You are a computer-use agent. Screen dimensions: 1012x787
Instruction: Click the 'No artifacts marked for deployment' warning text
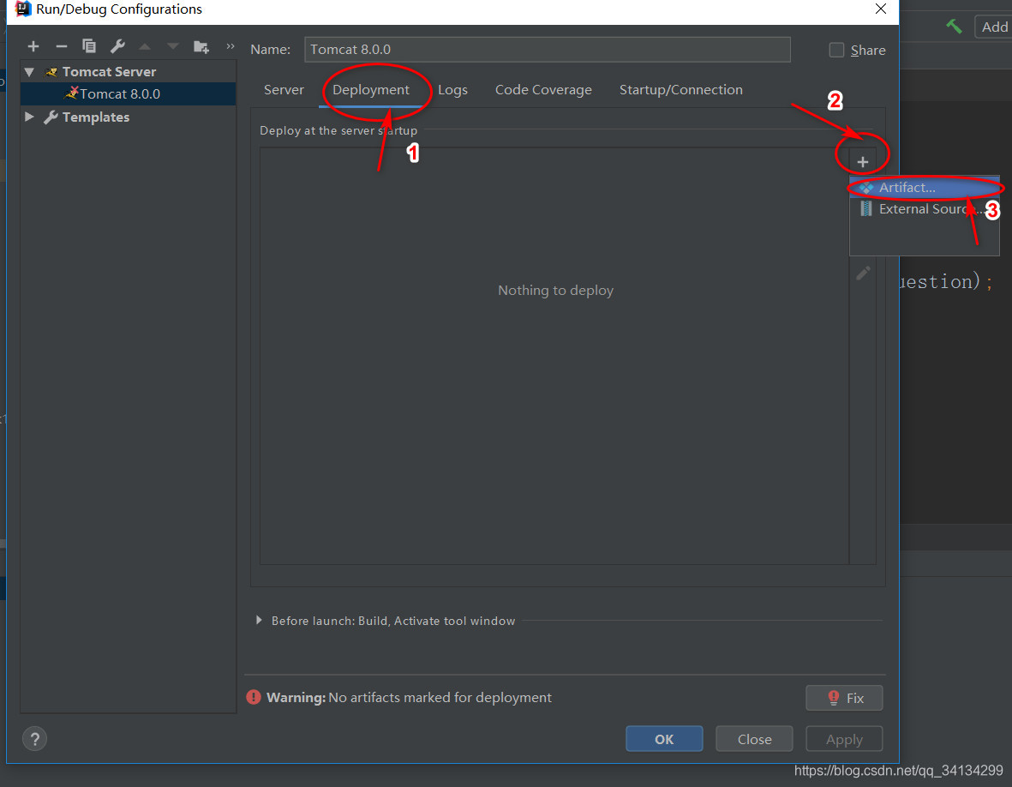coord(440,697)
